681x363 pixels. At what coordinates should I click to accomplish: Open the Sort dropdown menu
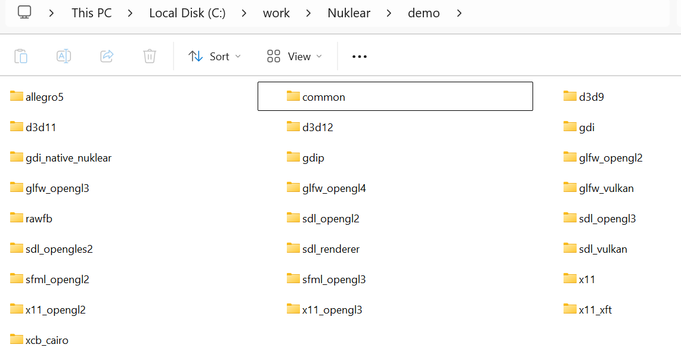point(215,56)
